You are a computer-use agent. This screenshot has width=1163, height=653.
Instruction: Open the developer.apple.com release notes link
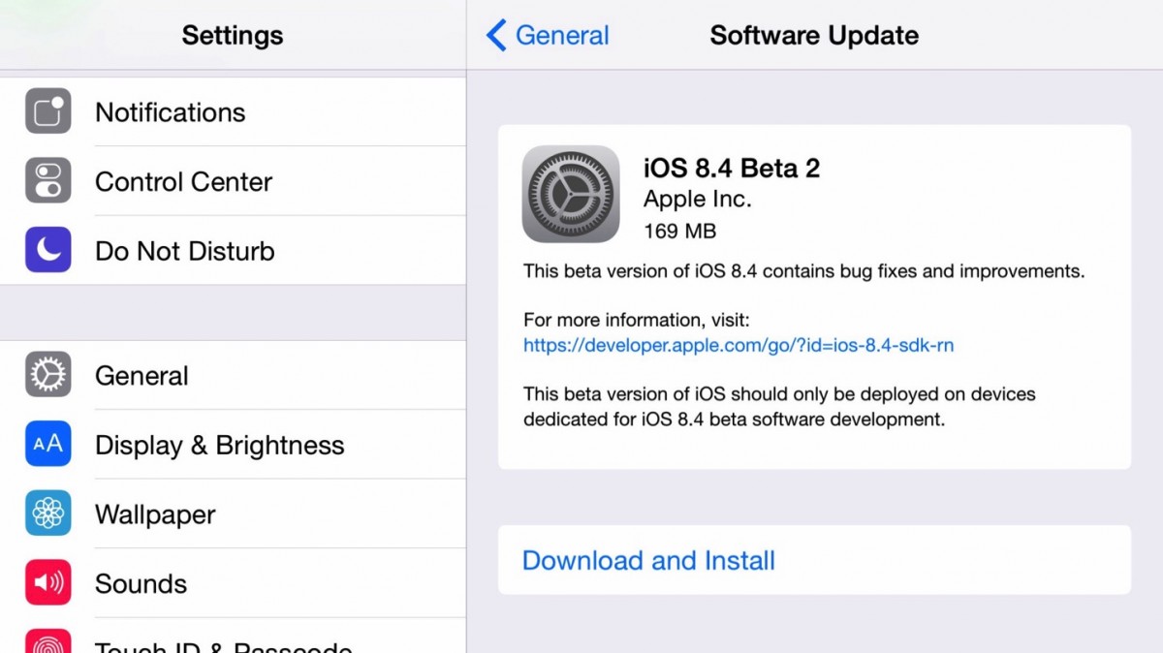tap(739, 345)
